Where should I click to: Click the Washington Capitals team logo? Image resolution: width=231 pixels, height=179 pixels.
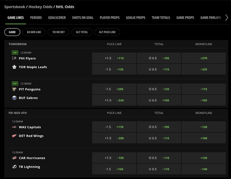tap(14, 127)
